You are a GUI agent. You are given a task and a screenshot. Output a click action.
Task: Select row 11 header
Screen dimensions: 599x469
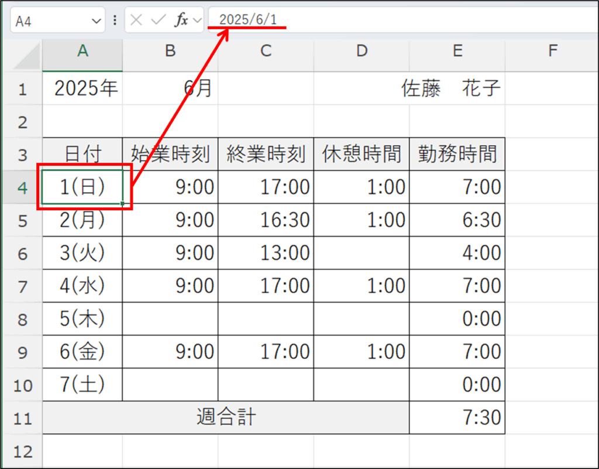coord(22,418)
